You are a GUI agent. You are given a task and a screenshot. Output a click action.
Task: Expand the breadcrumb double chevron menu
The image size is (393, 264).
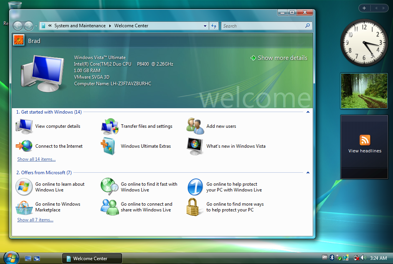point(50,26)
